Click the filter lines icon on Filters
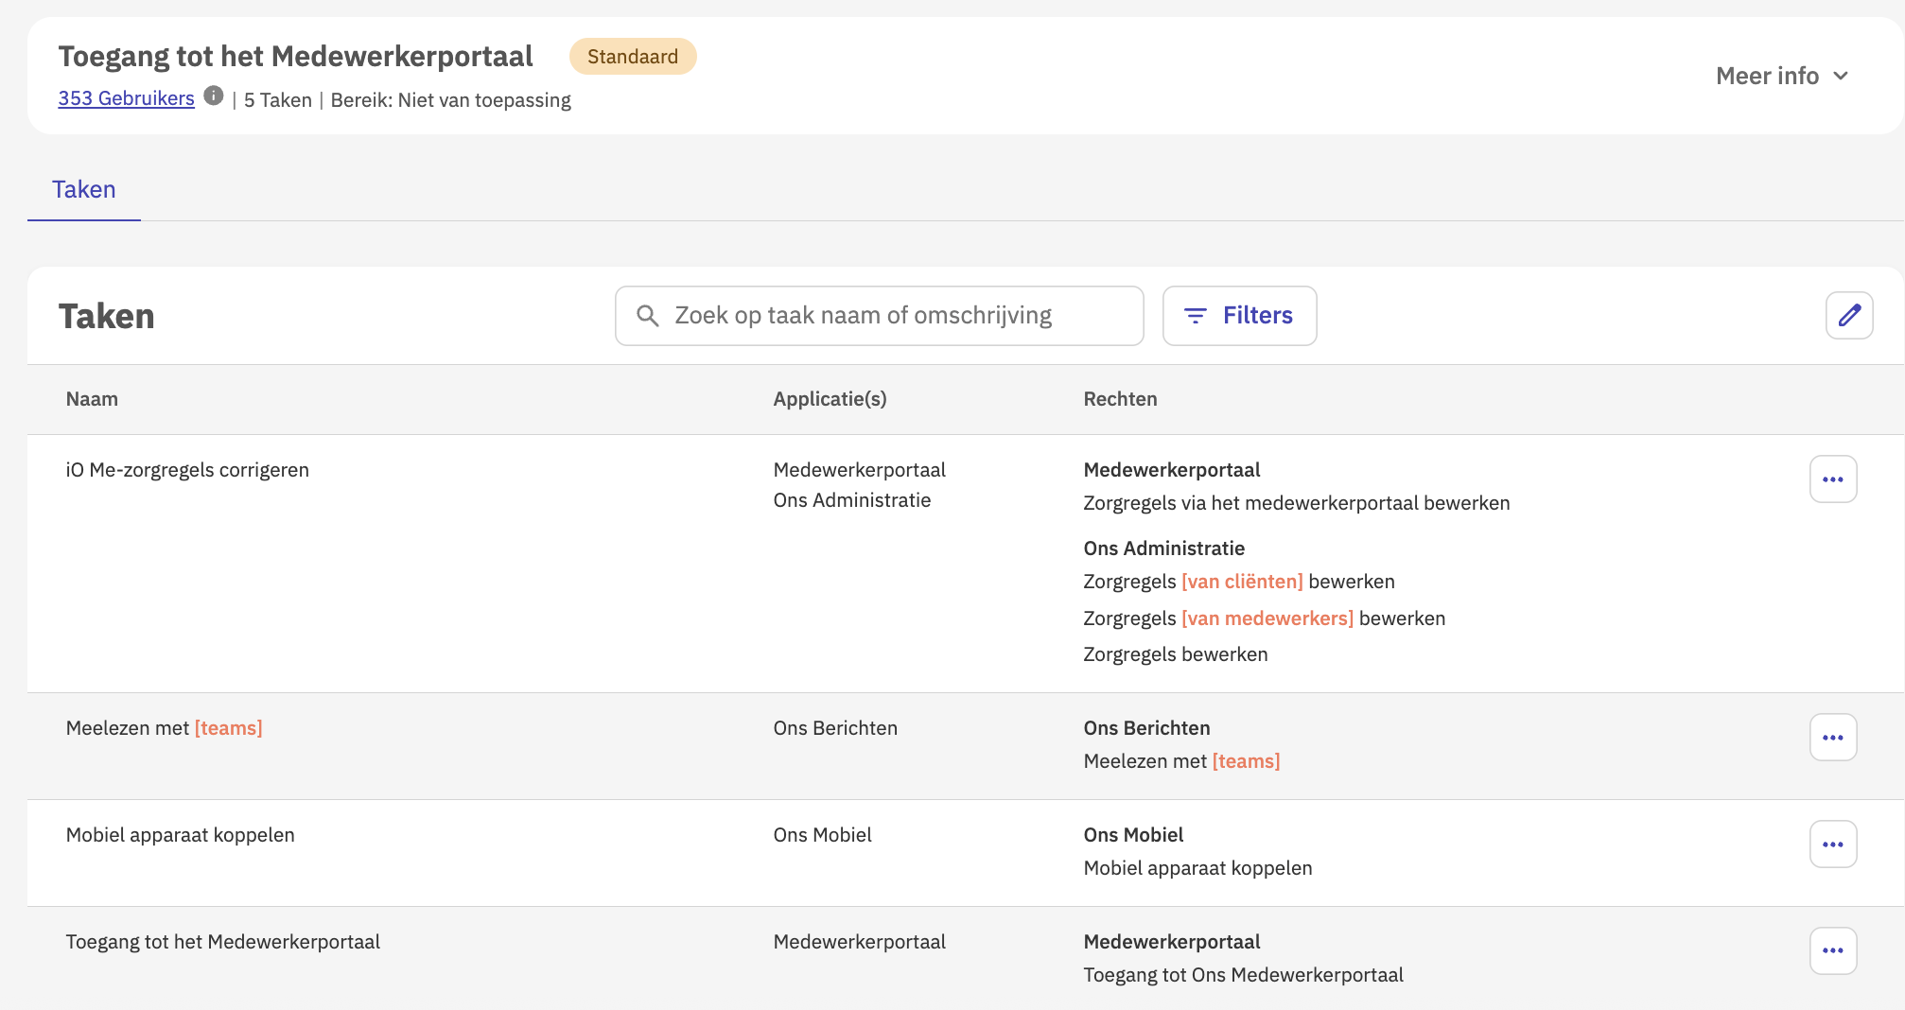1905x1010 pixels. coord(1196,316)
